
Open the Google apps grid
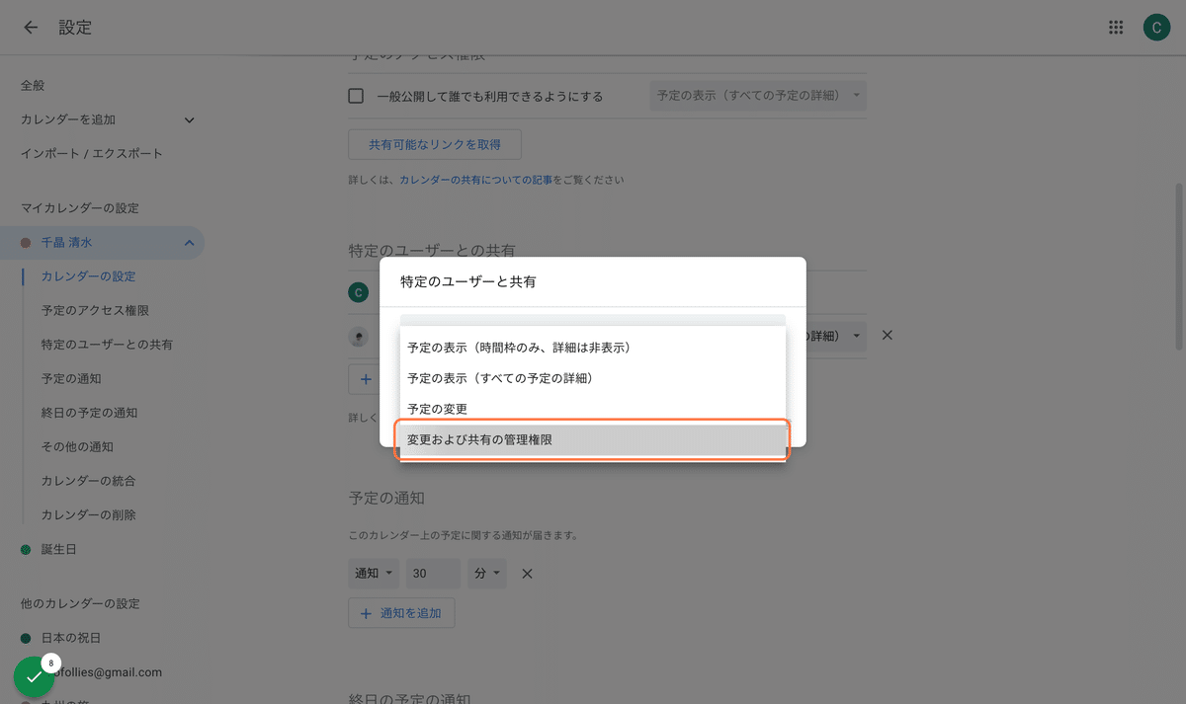tap(1116, 28)
